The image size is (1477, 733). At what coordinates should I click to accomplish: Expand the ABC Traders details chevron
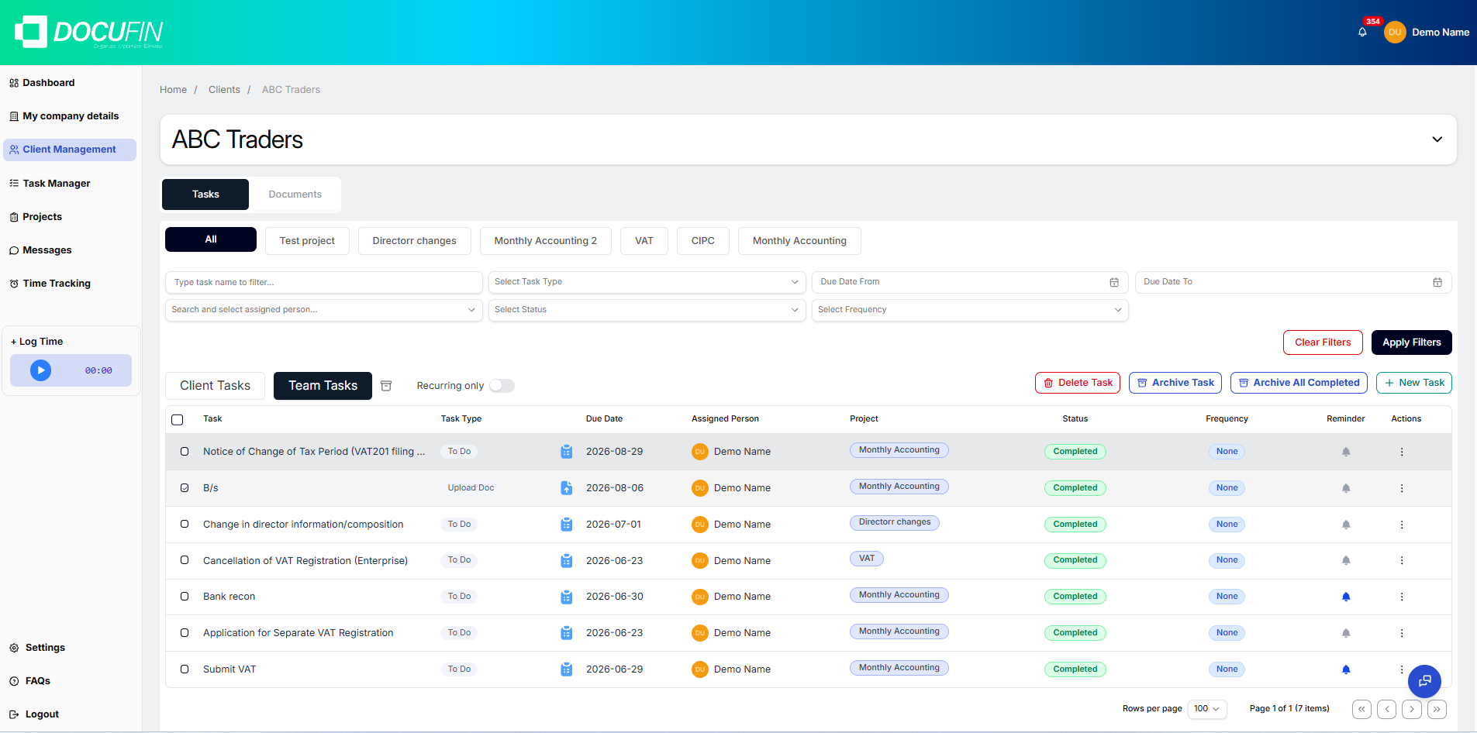pyautogui.click(x=1437, y=139)
